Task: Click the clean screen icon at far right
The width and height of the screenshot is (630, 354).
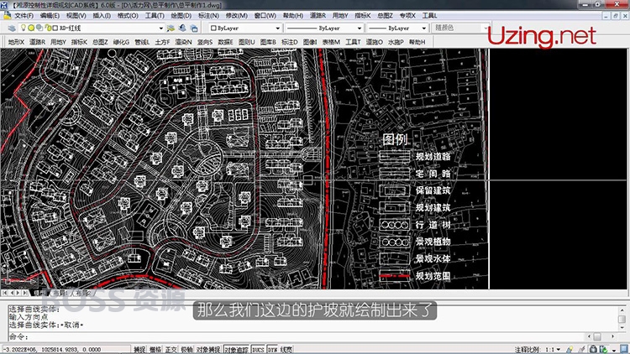Action: pos(624,349)
